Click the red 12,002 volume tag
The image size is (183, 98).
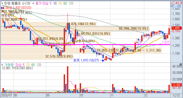[x=177, y=85]
